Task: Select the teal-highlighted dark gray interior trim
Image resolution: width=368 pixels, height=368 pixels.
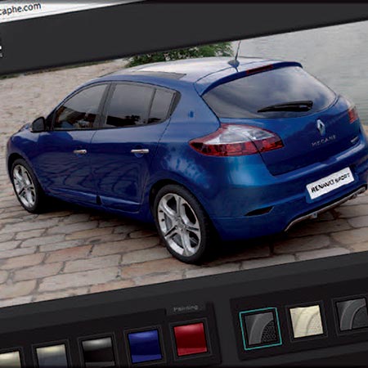Action: [260, 329]
